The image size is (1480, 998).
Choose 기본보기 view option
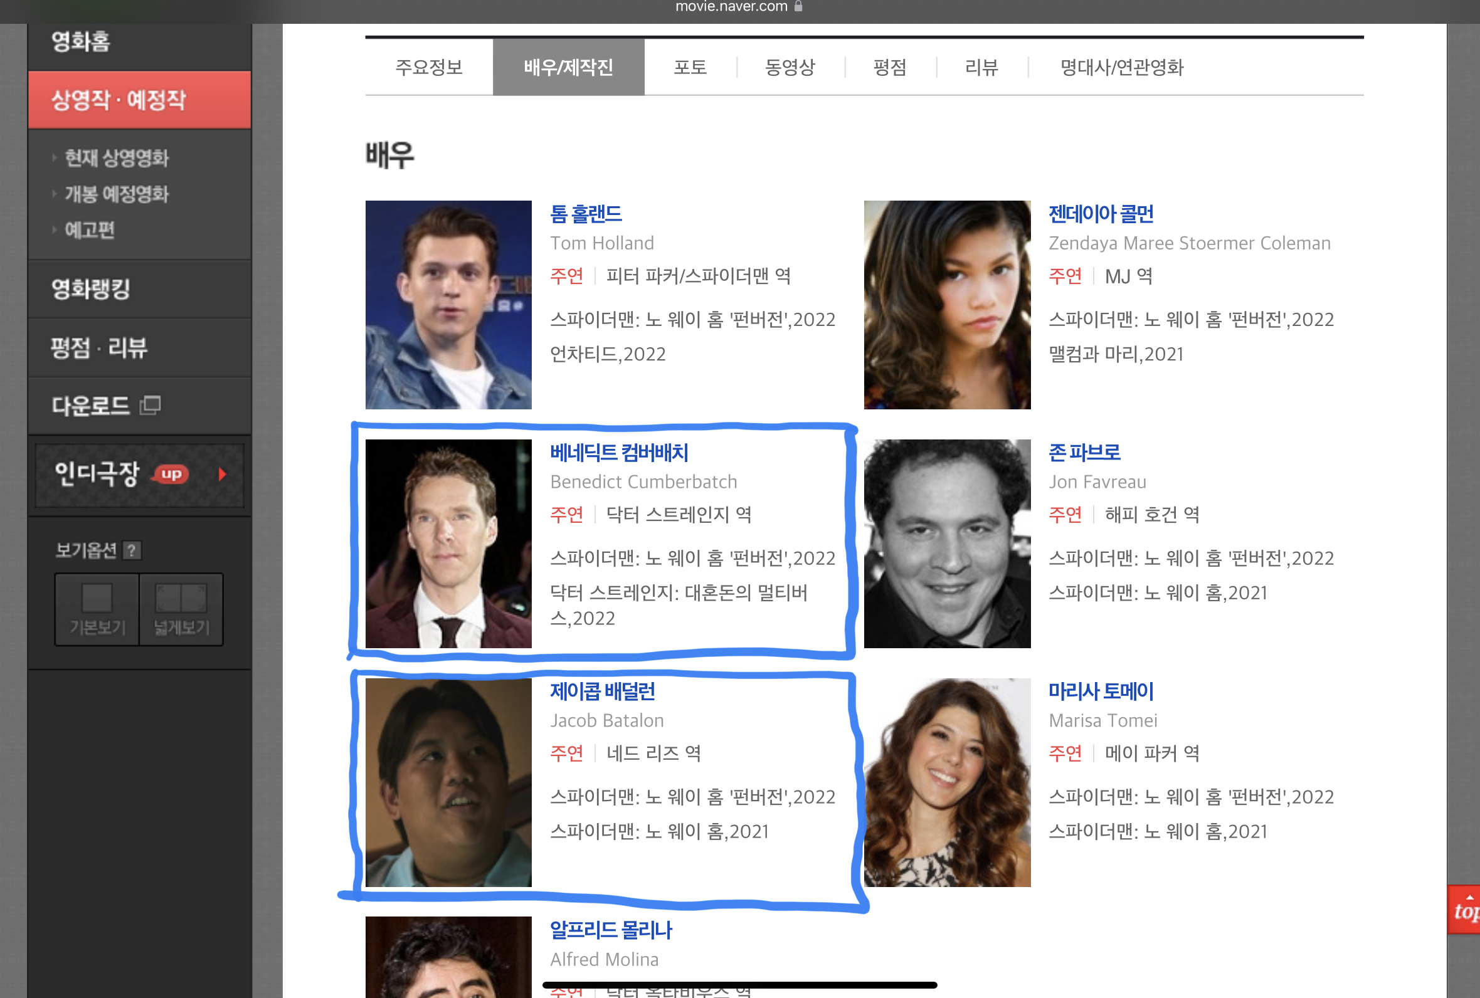point(97,610)
